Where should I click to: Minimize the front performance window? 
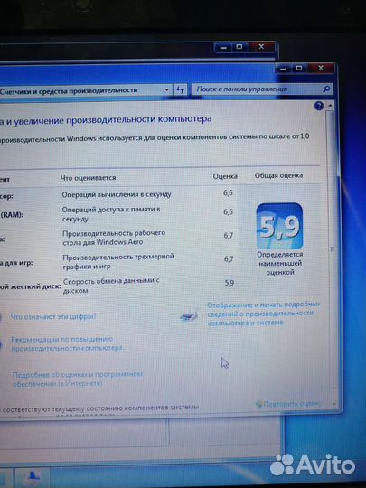click(x=283, y=69)
